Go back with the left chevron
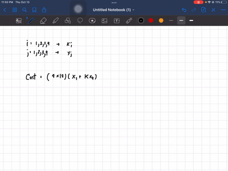The width and height of the screenshot is (228, 171). (5, 10)
